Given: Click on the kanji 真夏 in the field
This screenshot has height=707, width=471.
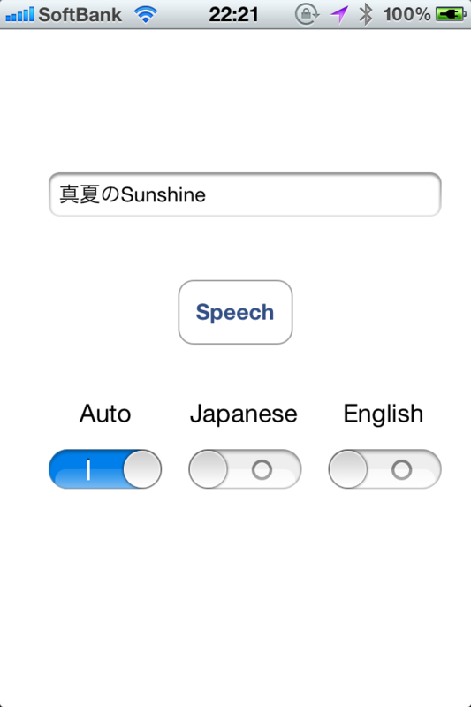Looking at the screenshot, I should coord(80,194).
